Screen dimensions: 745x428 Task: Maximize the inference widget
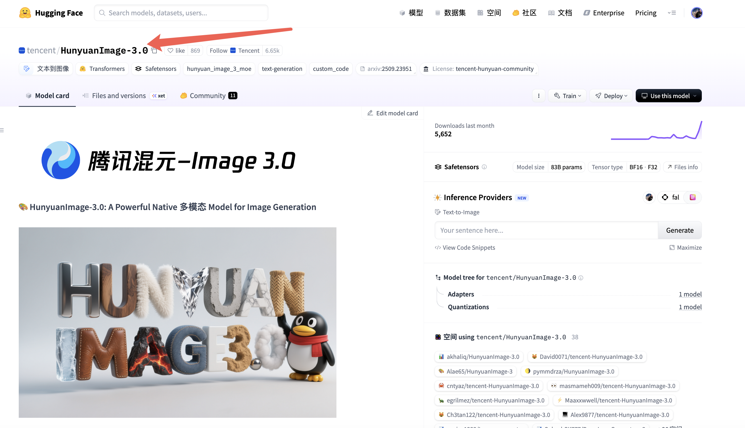[x=685, y=247]
